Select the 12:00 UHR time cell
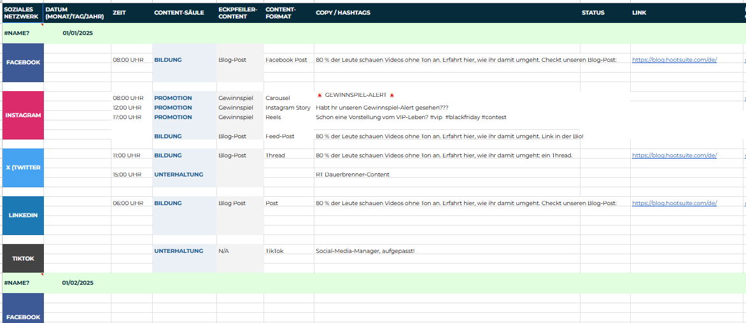 point(127,108)
